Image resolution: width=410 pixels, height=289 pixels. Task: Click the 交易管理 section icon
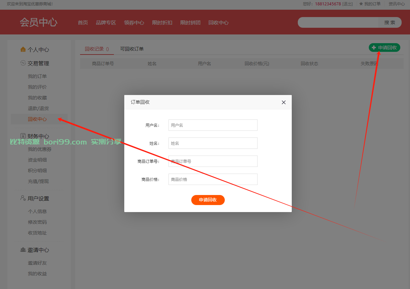pos(23,63)
